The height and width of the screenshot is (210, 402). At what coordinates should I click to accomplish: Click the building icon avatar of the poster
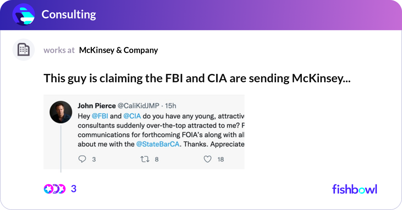[23, 49]
